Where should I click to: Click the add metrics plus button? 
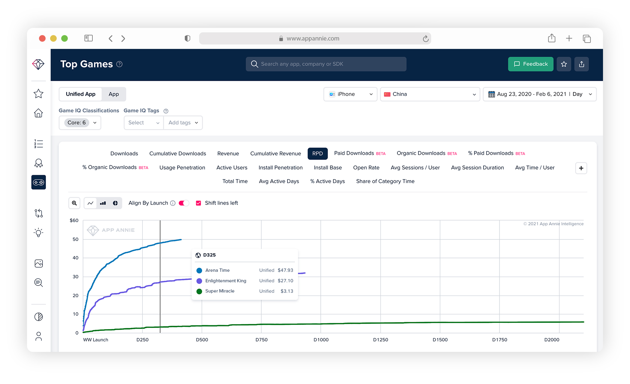tap(581, 167)
